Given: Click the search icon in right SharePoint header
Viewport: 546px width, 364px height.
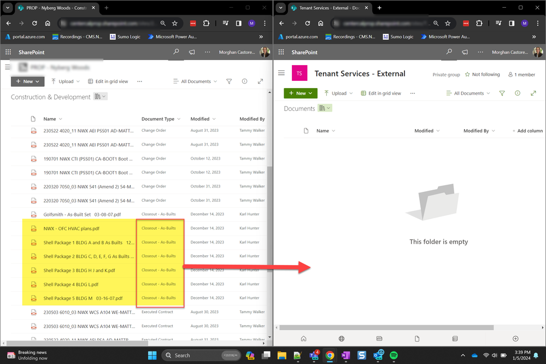Looking at the screenshot, I should tap(449, 52).
